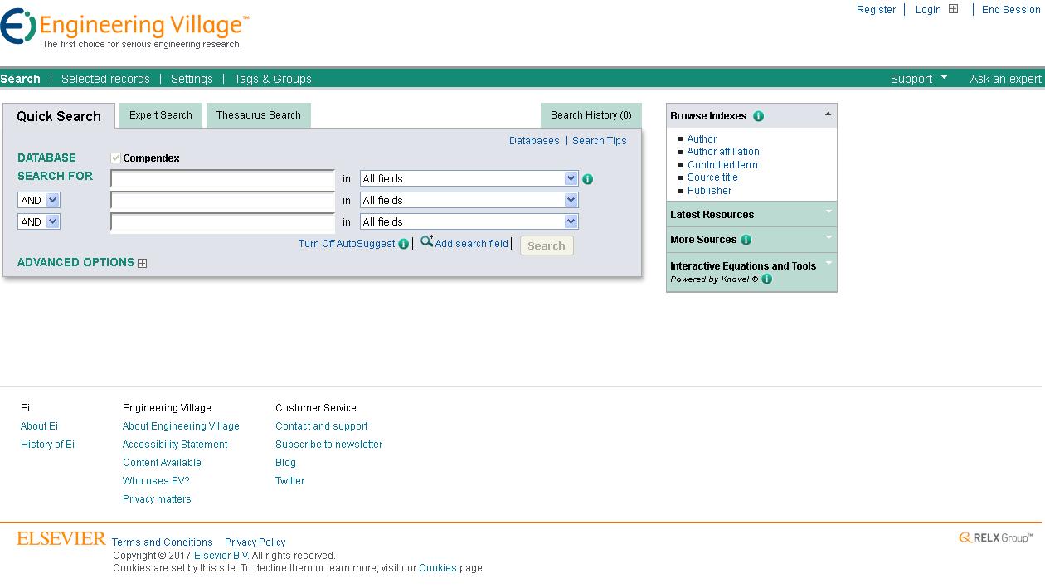Open Accessibility Statement link
Viewport: 1045px width, 588px height.
pyautogui.click(x=175, y=445)
